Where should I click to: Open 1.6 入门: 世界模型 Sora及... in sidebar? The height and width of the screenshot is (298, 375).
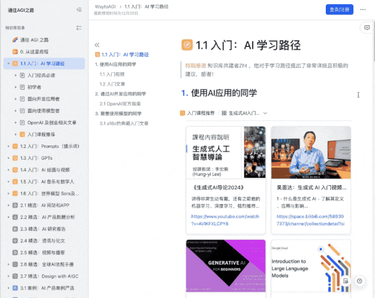coord(45,194)
